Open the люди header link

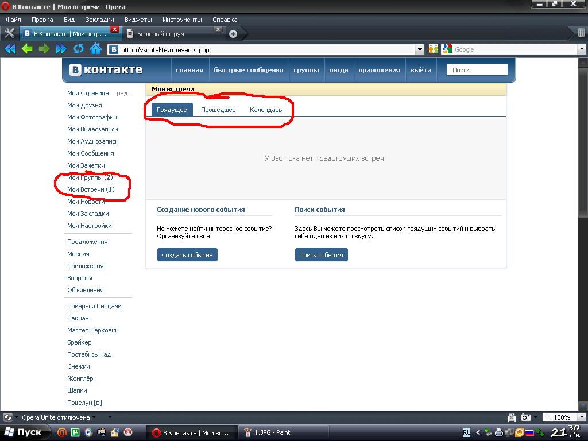coord(339,69)
